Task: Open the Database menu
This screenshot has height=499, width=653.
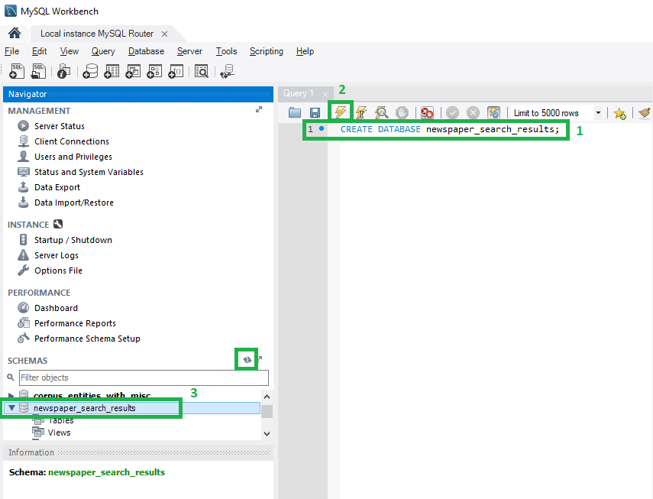Action: tap(145, 51)
